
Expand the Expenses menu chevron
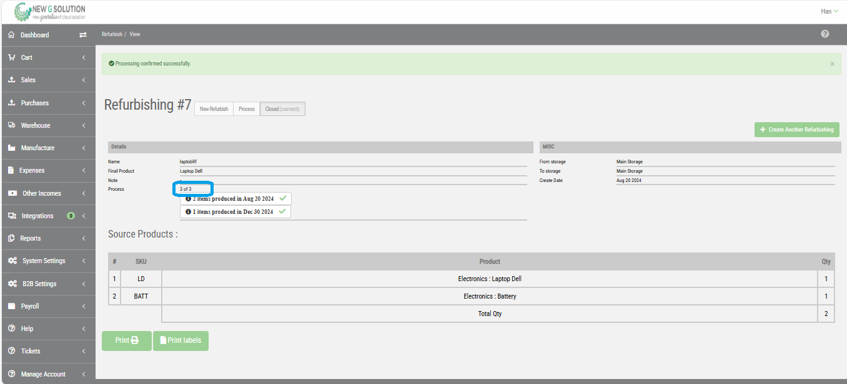coord(84,170)
